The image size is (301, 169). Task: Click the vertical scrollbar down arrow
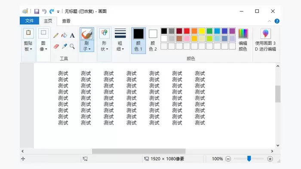278,145
